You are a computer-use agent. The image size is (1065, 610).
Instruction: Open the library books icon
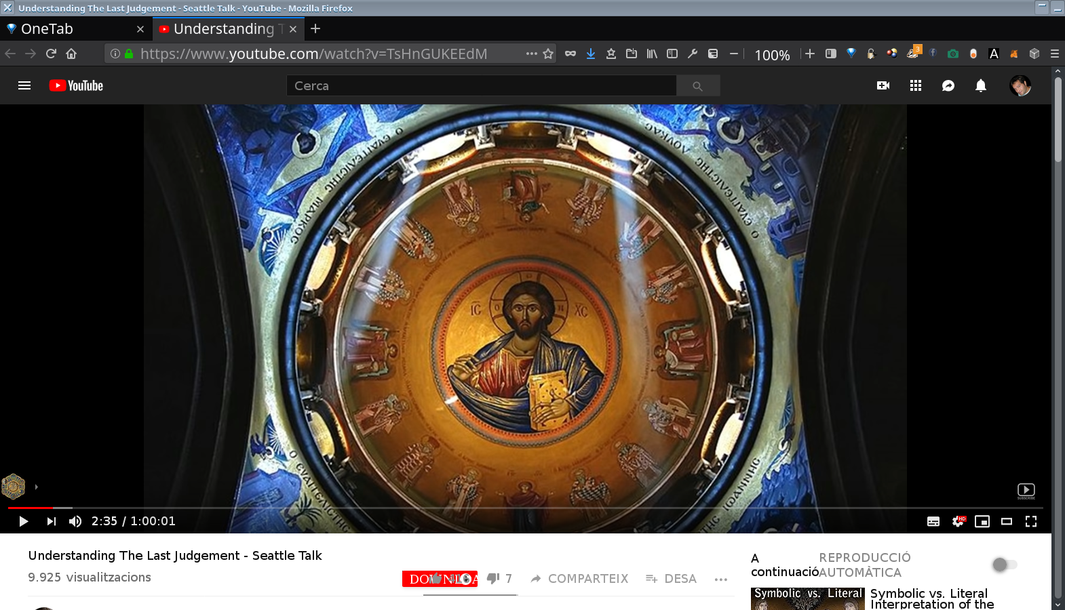pos(652,54)
